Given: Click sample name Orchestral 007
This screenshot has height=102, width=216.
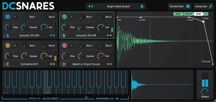Looking at the screenshot, I should 29,64.
